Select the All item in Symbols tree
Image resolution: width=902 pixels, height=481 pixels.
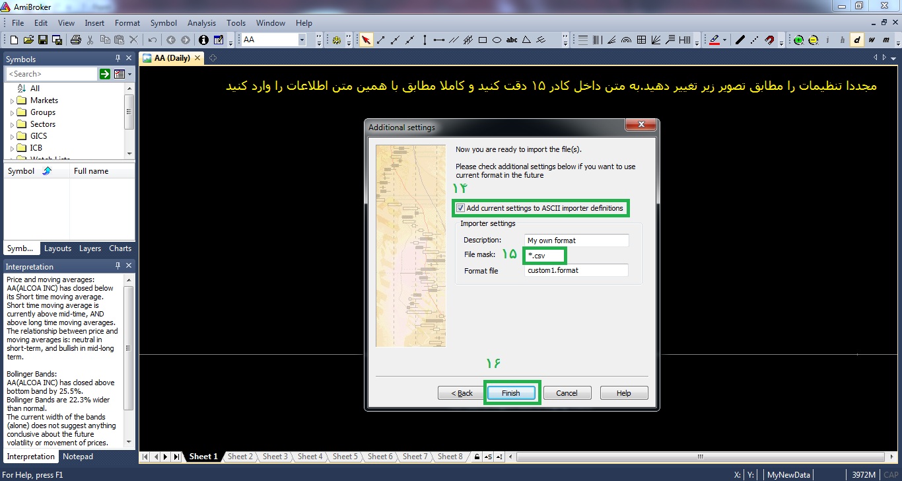point(35,89)
